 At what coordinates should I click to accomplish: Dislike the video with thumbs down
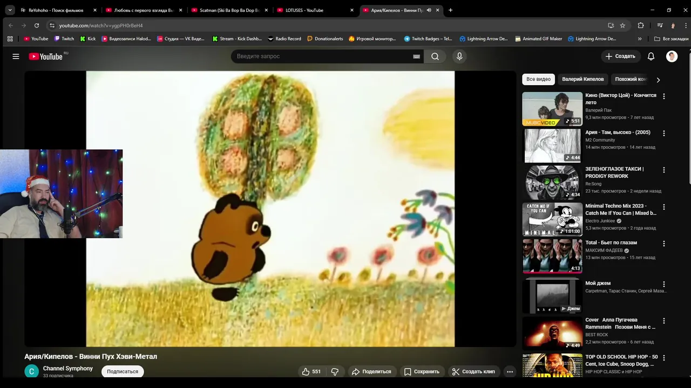pos(335,371)
